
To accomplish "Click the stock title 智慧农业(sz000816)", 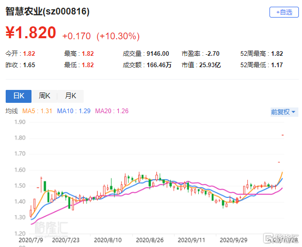I will (x=47, y=11).
